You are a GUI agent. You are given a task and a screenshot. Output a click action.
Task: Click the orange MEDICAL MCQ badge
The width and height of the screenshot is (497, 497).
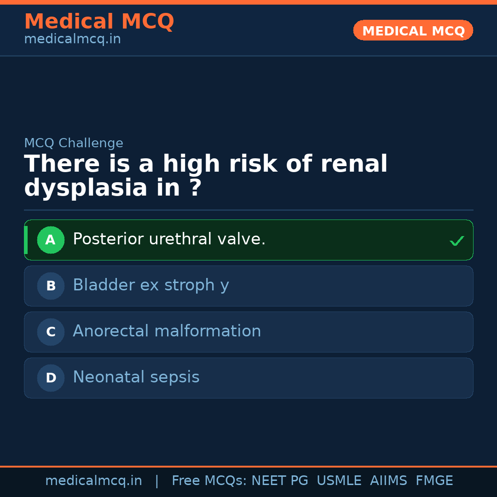point(413,30)
